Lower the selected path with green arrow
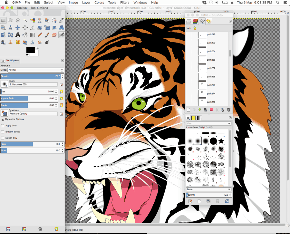 199,110
